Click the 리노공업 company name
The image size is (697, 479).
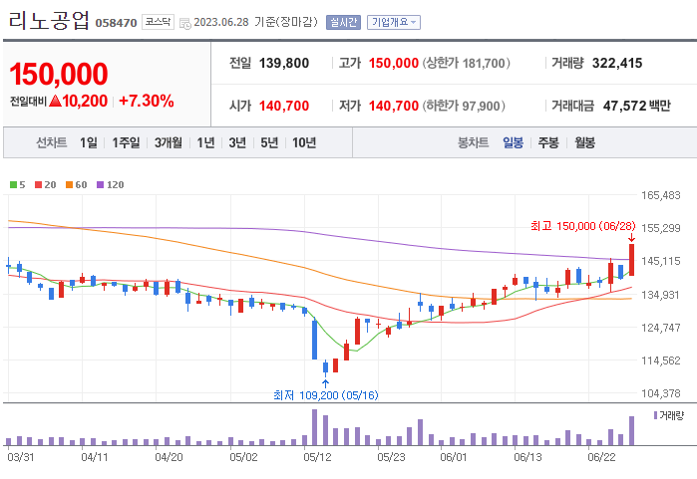pos(49,21)
